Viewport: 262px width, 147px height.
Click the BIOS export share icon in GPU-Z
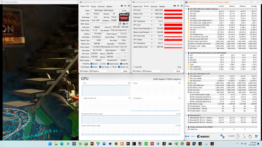coord(120,24)
